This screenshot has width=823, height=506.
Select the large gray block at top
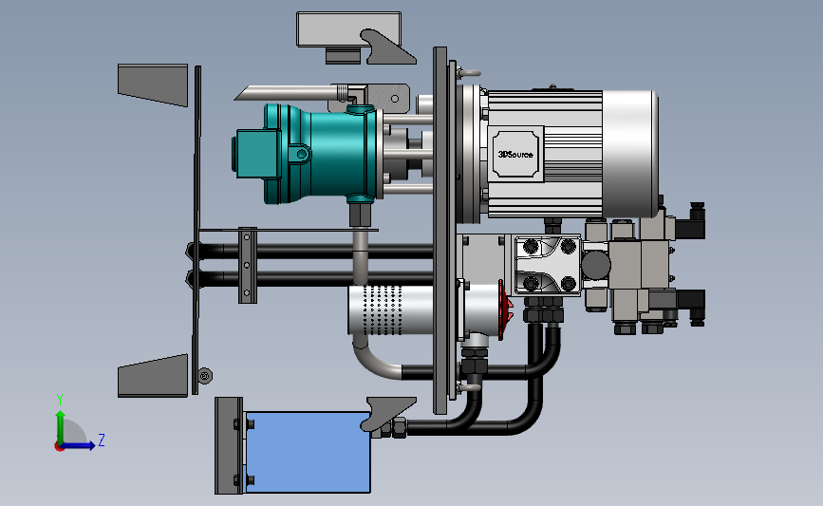348,29
